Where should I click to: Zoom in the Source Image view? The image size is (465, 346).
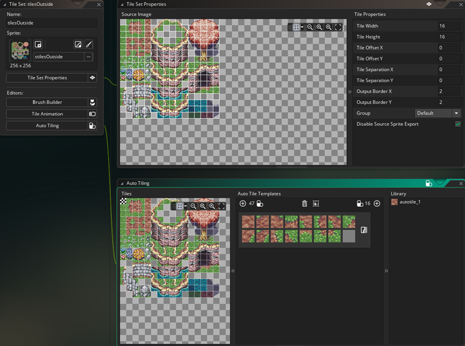(x=329, y=27)
